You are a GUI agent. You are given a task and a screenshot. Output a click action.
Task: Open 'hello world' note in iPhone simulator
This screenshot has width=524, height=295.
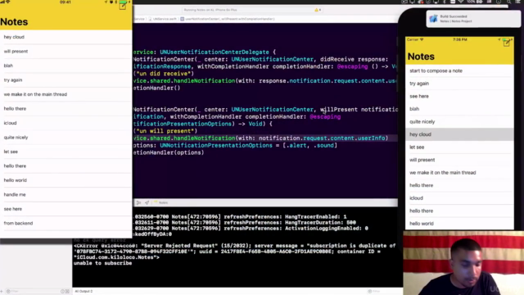pyautogui.click(x=459, y=224)
